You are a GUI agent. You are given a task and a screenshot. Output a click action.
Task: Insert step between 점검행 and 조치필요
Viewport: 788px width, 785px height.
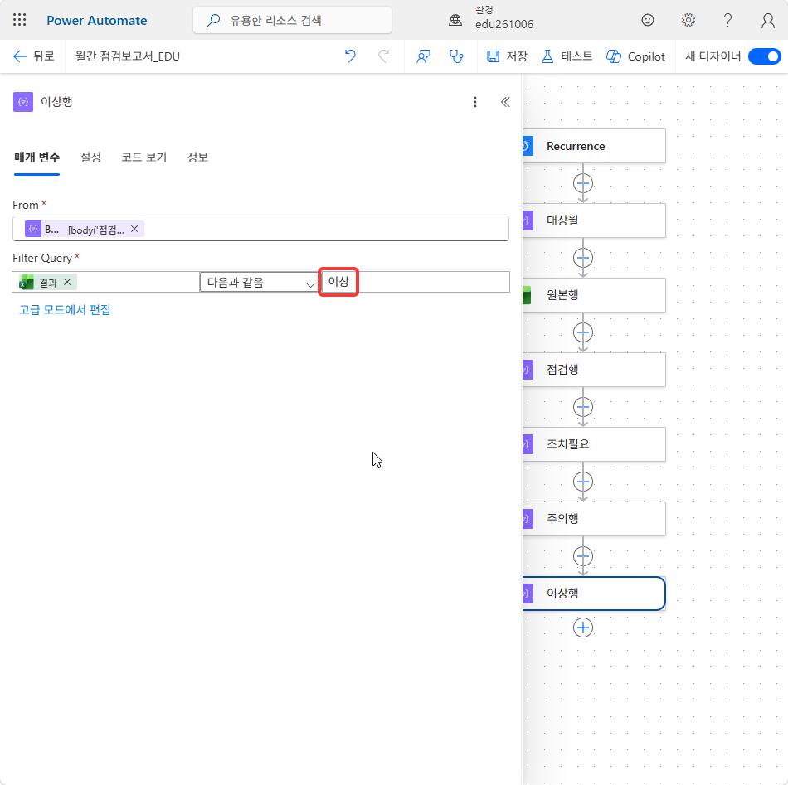583,407
